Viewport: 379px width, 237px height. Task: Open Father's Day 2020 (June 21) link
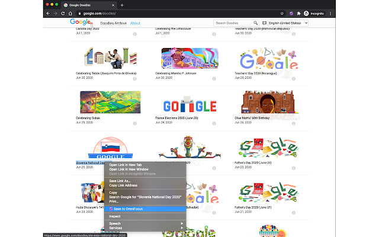253,207
